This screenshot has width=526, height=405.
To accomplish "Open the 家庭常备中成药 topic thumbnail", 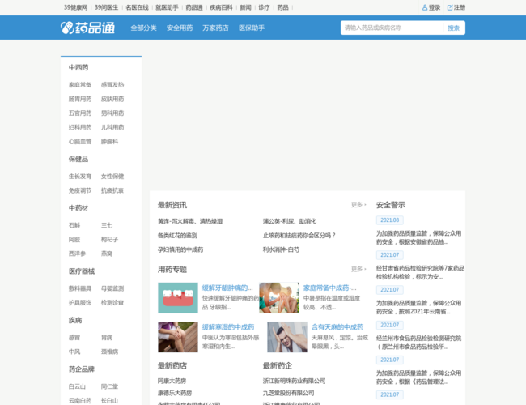I will (x=279, y=298).
